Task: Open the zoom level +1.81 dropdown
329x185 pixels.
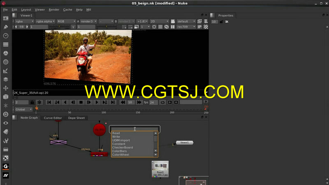Action: click(142, 21)
